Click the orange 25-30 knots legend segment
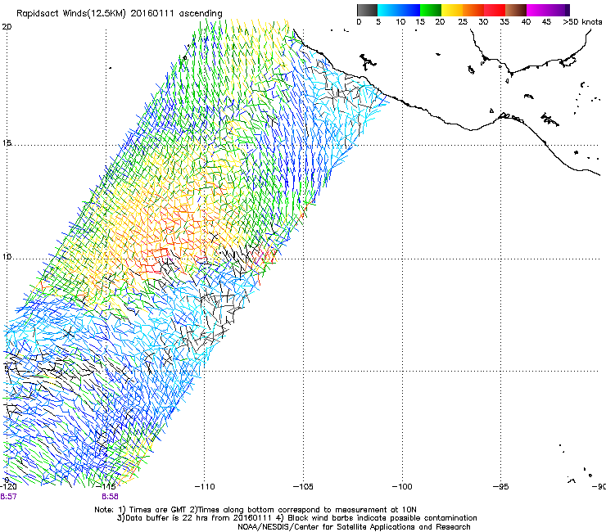This screenshot has width=606, height=532. pyautogui.click(x=473, y=10)
